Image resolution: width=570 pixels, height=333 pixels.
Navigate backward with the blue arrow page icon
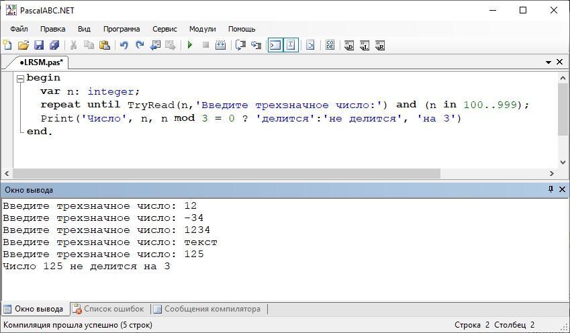(x=155, y=45)
